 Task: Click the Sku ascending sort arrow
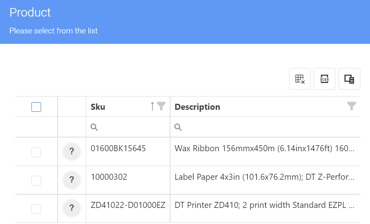pos(152,106)
